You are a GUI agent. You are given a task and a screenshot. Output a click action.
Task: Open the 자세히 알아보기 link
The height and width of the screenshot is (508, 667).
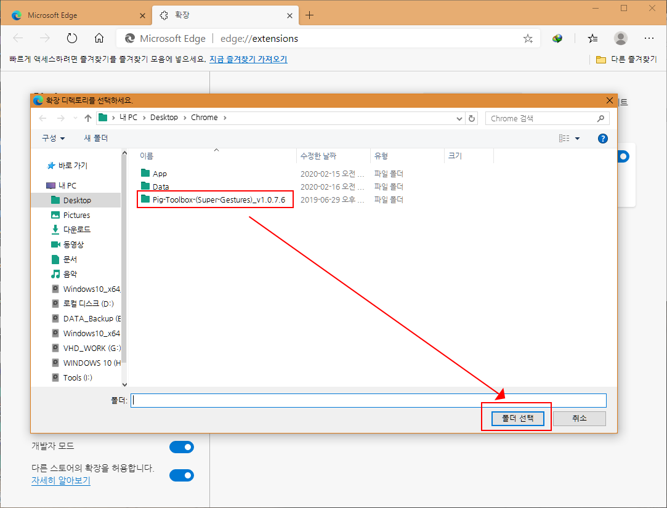[61, 481]
